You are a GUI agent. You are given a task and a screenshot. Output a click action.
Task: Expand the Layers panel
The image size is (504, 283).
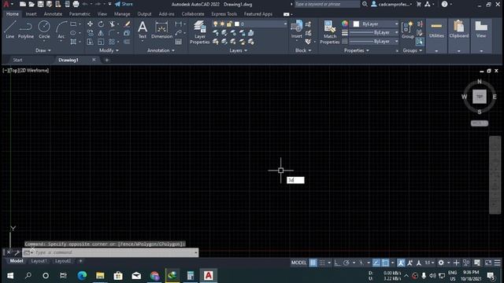(238, 50)
